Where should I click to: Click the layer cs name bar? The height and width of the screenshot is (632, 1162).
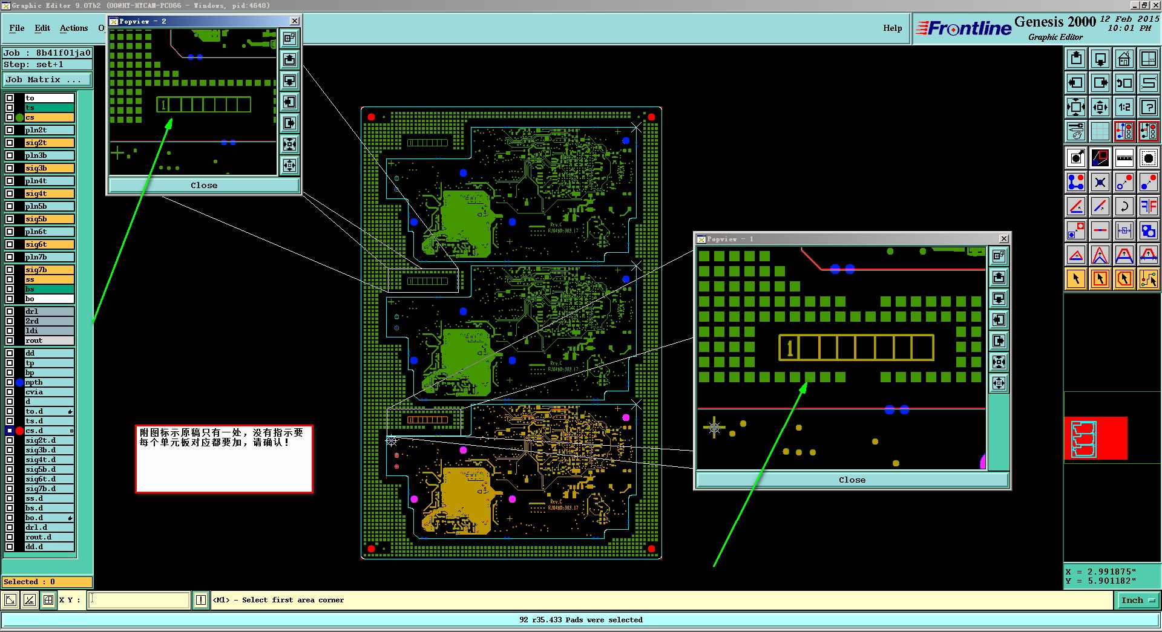coord(49,117)
